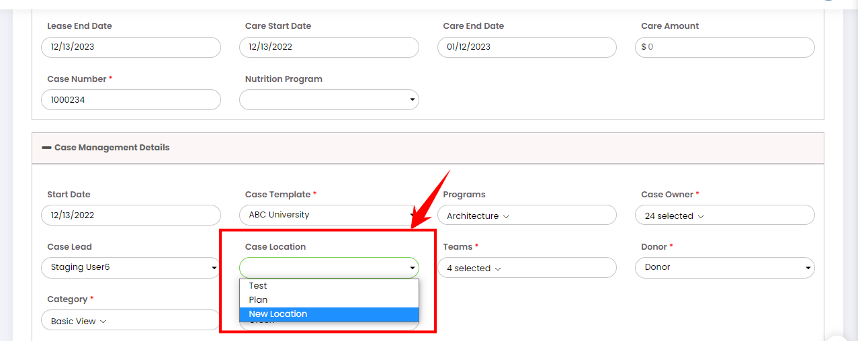Open the Category Basic View dropdown
This screenshot has height=341, width=858.
131,320
